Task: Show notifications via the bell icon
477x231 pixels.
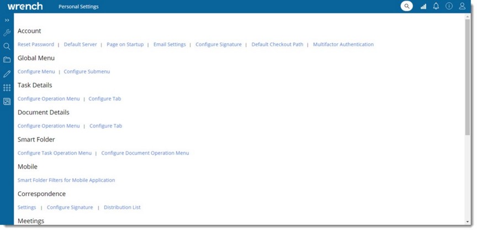Action: pyautogui.click(x=436, y=6)
